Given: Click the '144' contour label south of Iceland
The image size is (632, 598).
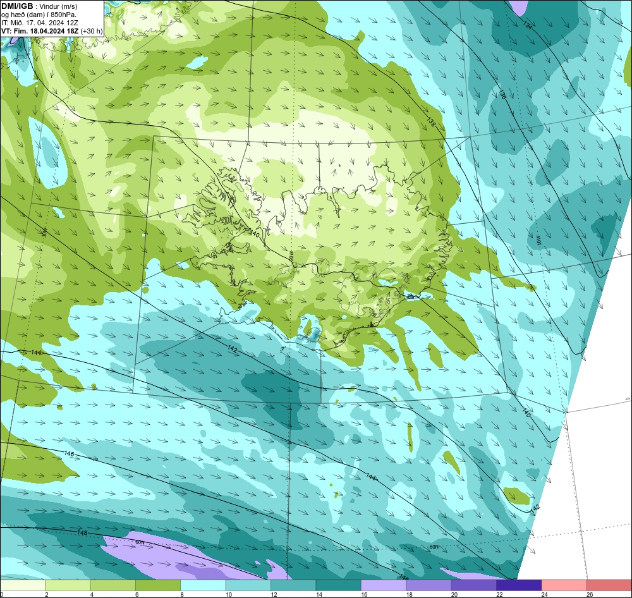Looking at the screenshot, I should tap(371, 477).
